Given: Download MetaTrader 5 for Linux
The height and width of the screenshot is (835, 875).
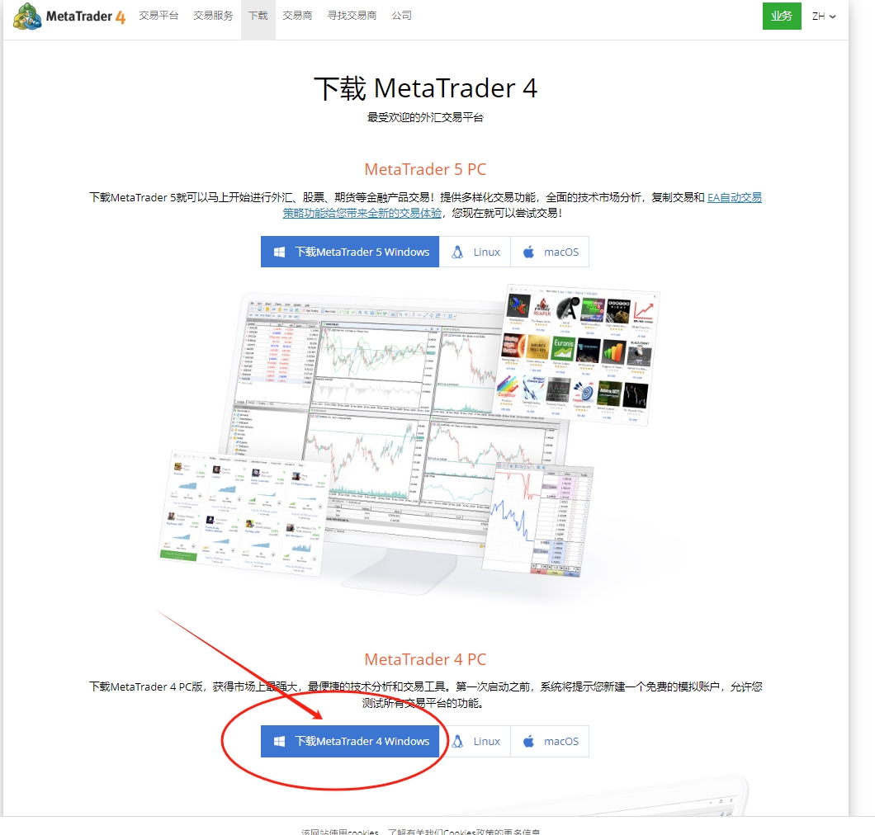Looking at the screenshot, I should tap(475, 252).
